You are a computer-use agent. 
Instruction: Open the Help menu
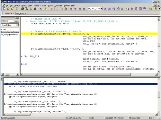(x=73, y=6)
